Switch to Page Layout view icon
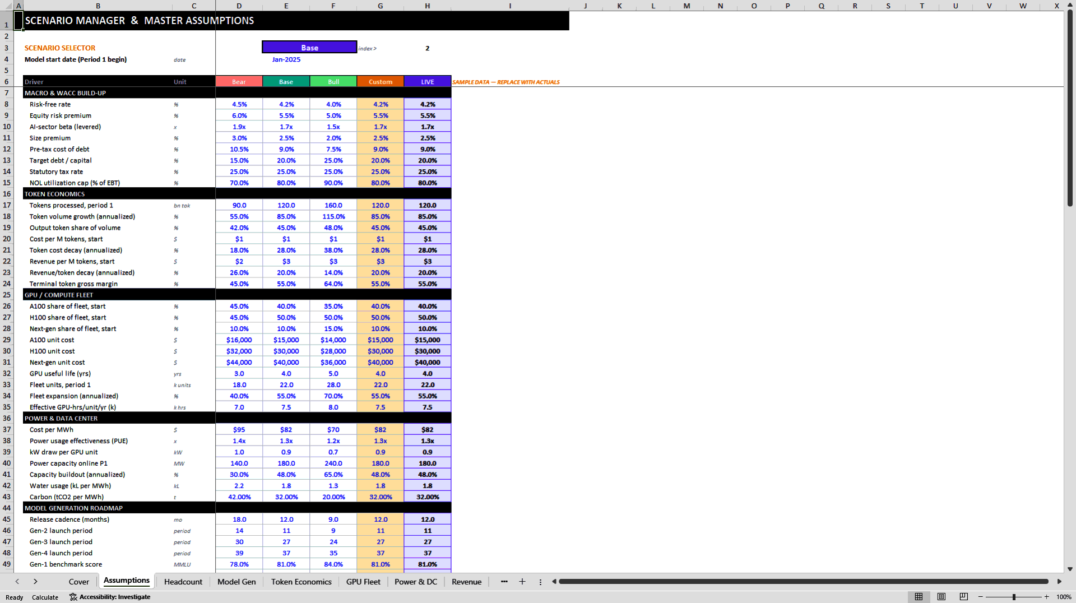The width and height of the screenshot is (1076, 603). point(941,597)
